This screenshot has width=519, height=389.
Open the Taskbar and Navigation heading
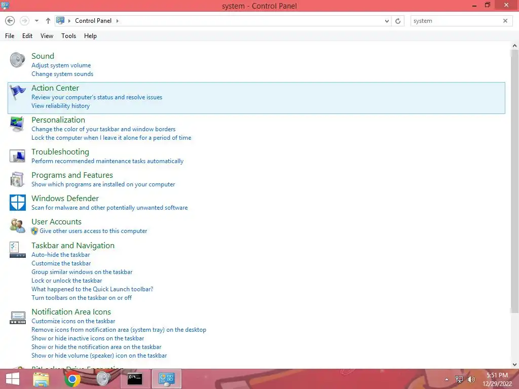click(x=73, y=246)
